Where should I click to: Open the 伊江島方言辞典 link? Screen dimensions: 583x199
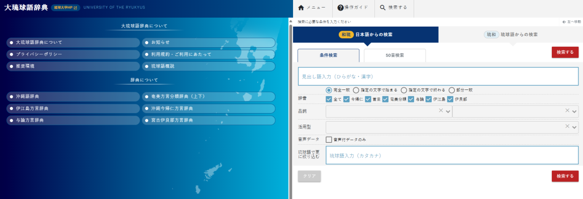point(73,109)
